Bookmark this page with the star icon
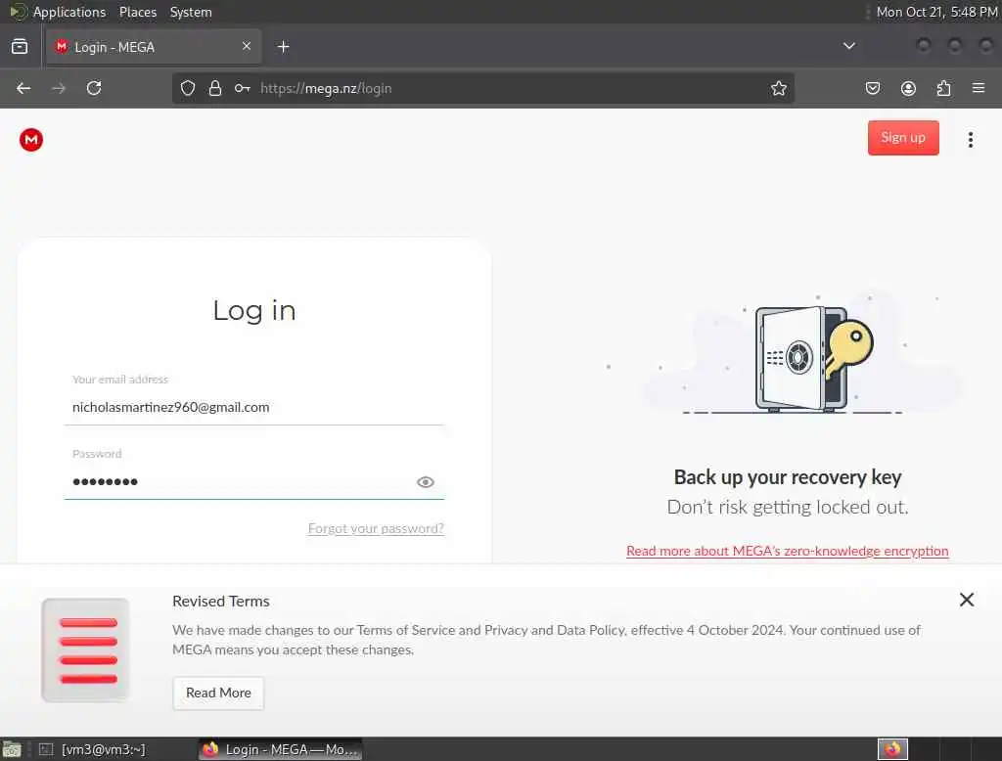Viewport: 1002px width, 761px height. click(778, 88)
